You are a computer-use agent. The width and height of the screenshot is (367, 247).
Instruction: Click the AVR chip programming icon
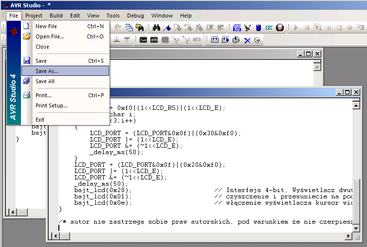tap(154, 40)
